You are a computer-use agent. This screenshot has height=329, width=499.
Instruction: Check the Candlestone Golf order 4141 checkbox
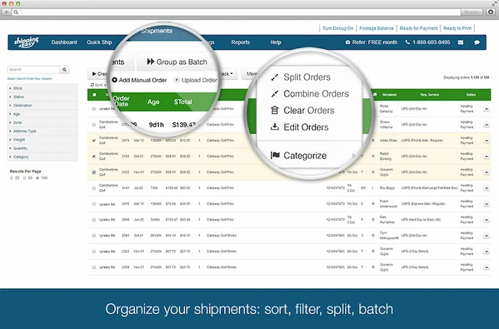[x=94, y=188]
